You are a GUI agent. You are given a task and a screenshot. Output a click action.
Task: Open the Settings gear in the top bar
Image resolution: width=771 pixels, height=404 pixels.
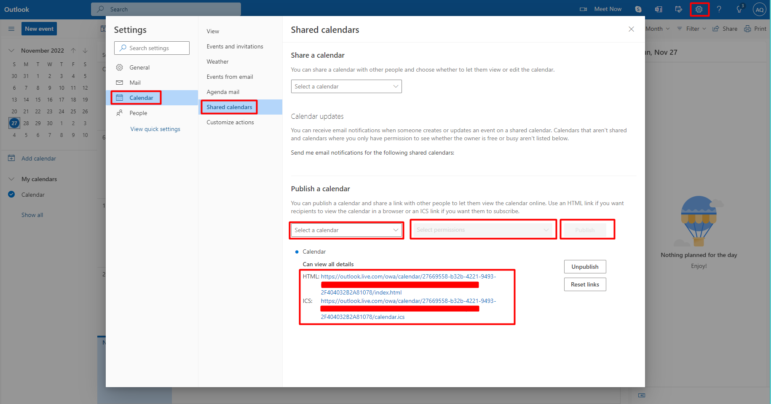tap(699, 9)
